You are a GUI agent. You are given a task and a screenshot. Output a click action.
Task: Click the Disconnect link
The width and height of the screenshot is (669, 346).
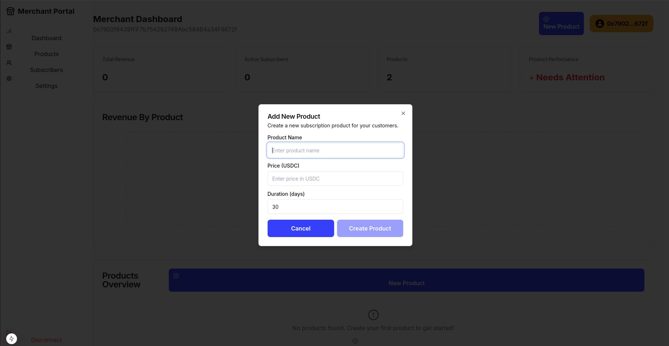[x=46, y=340]
